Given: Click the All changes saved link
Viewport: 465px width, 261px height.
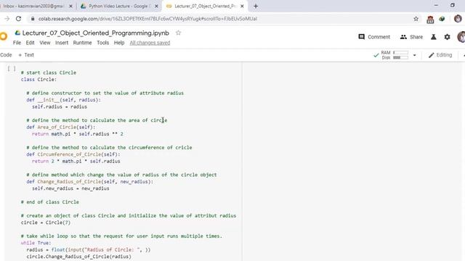Looking at the screenshot, I should click(150, 43).
